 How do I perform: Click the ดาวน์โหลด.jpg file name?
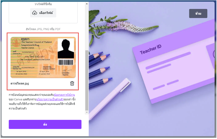(20, 84)
